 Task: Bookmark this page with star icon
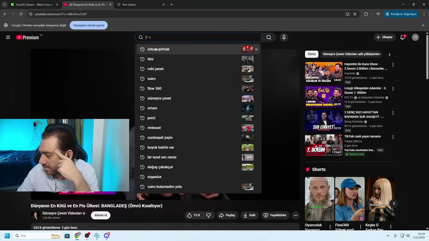tap(355, 14)
